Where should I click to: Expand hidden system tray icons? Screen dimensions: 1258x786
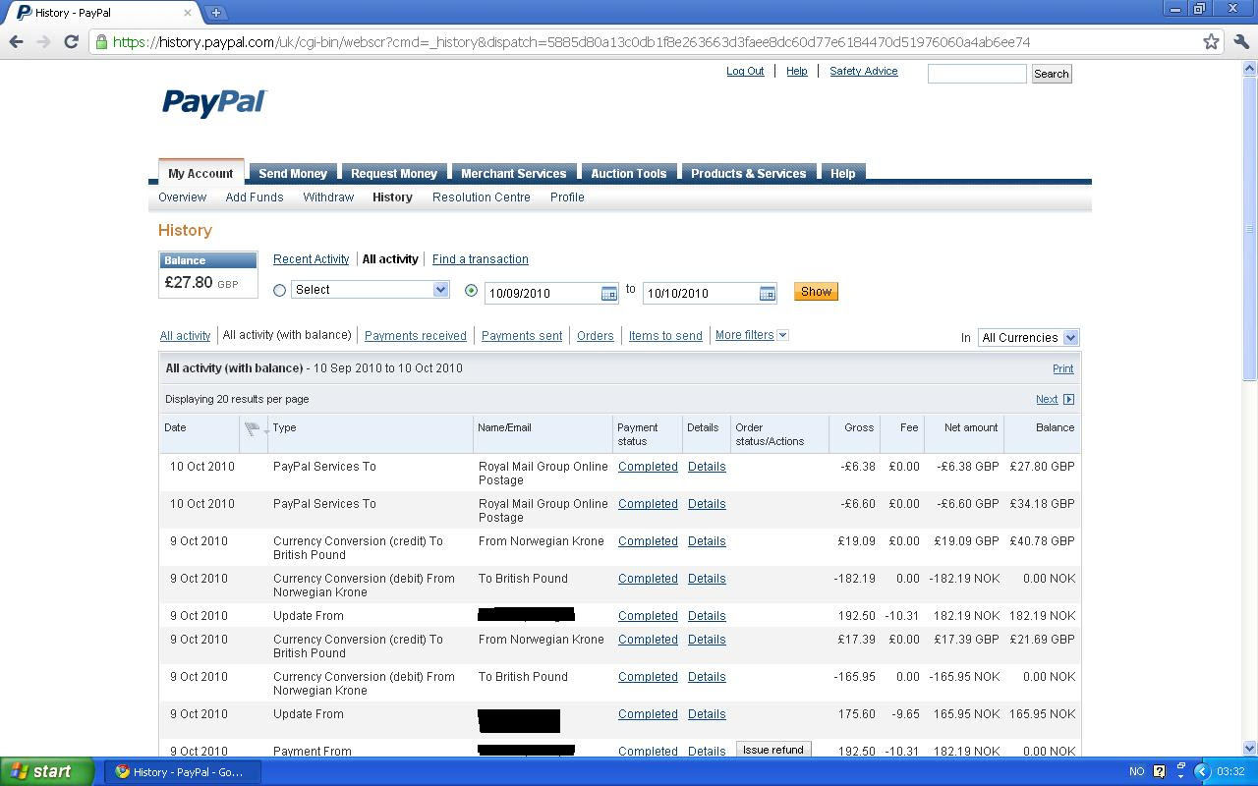(x=1201, y=771)
